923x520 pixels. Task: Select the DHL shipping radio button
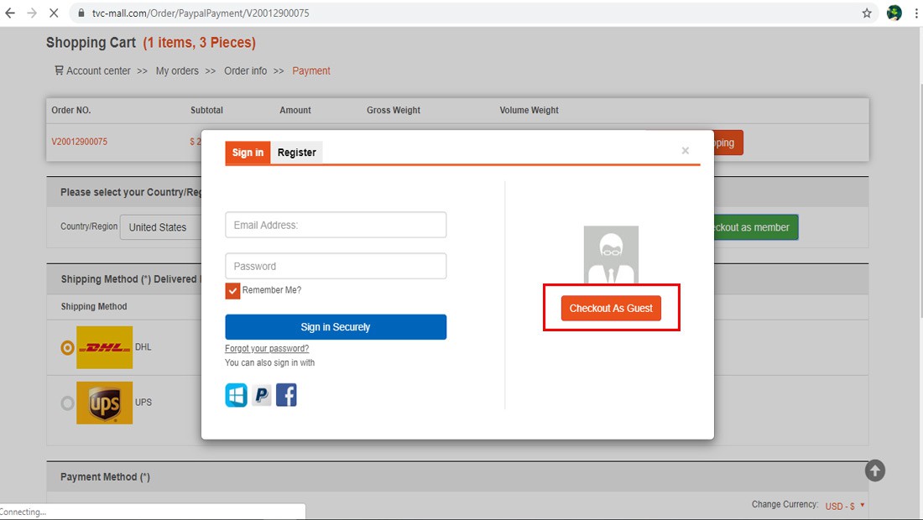[67, 347]
